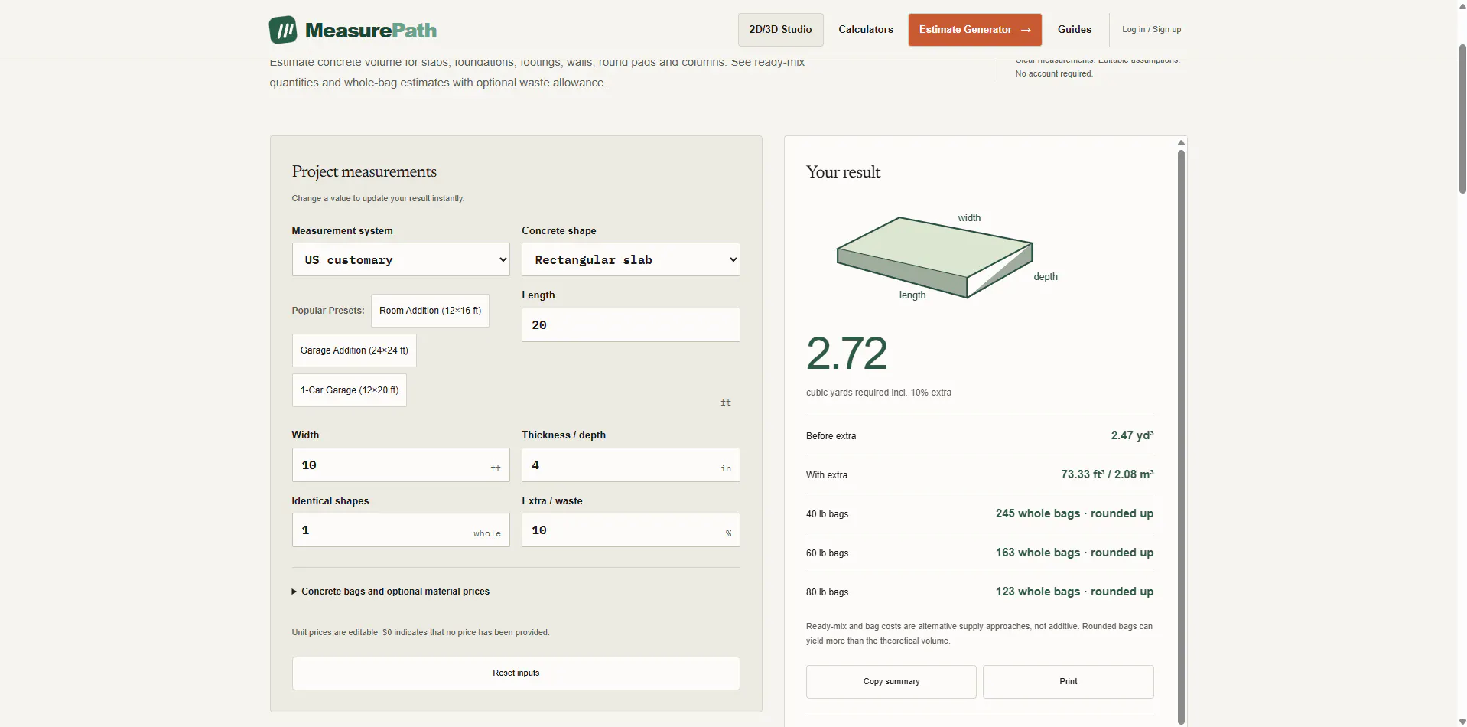Screen dimensions: 1467x727
Task: Apply the 1-Car Garage (12×20 ft) preset
Action: tap(350, 390)
